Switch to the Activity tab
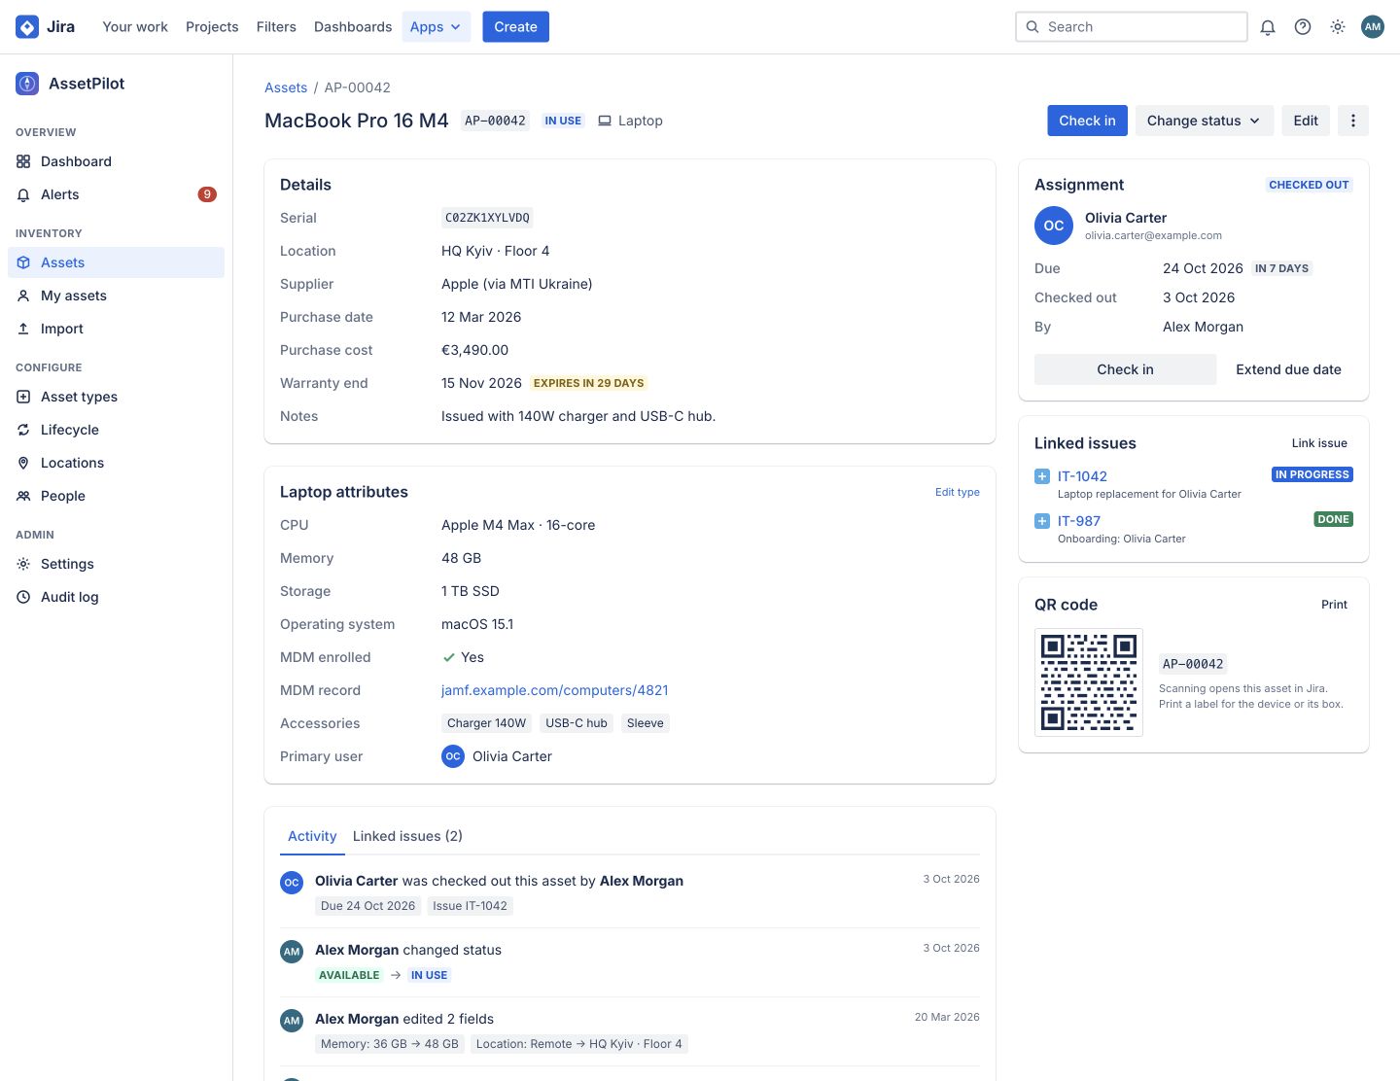This screenshot has width=1400, height=1081. click(x=312, y=836)
